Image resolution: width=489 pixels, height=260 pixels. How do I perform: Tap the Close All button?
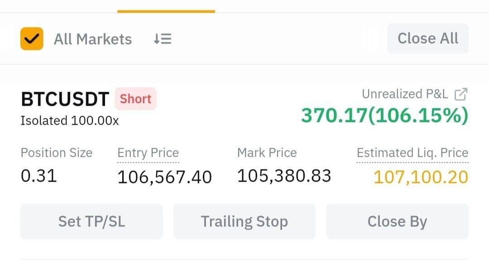tap(428, 38)
